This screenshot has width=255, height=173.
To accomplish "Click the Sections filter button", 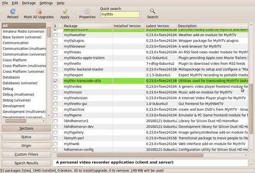I will click(26, 129).
